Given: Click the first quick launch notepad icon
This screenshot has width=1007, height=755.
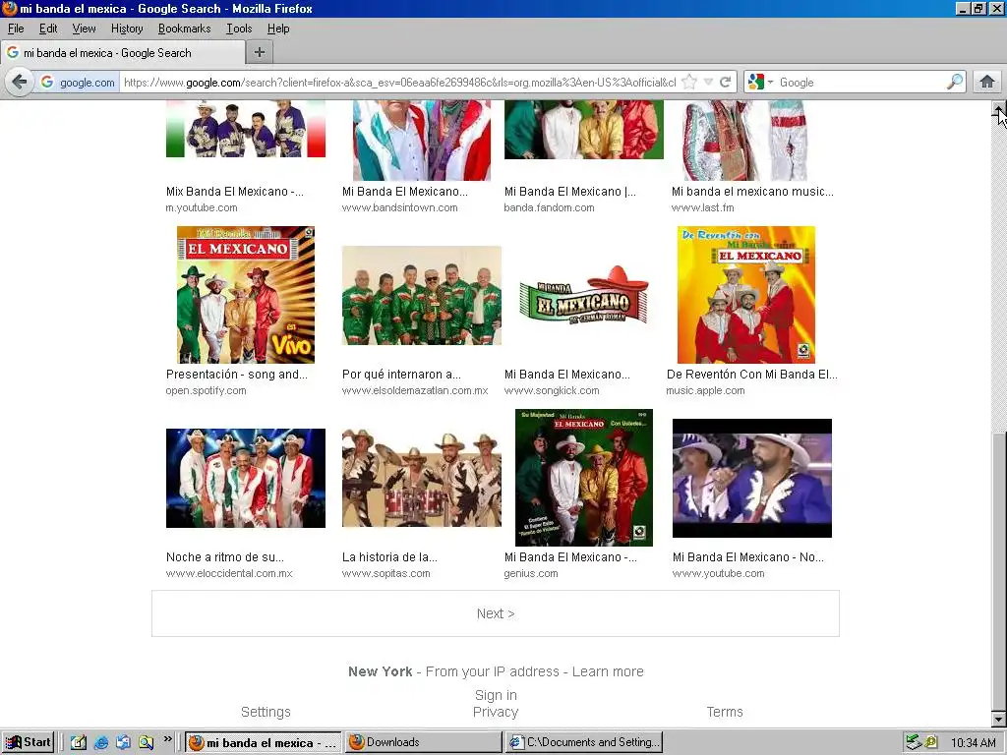Looking at the screenshot, I should coord(79,742).
